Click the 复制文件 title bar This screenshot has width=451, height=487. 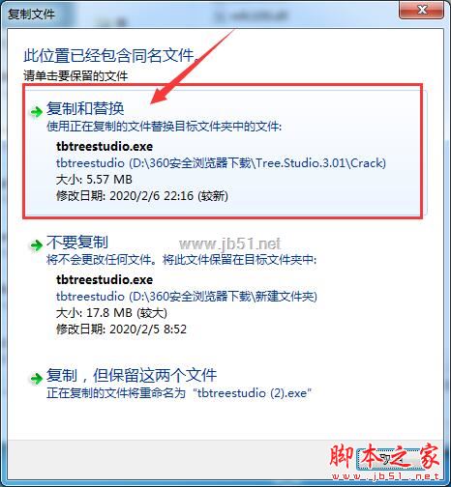click(x=200, y=13)
